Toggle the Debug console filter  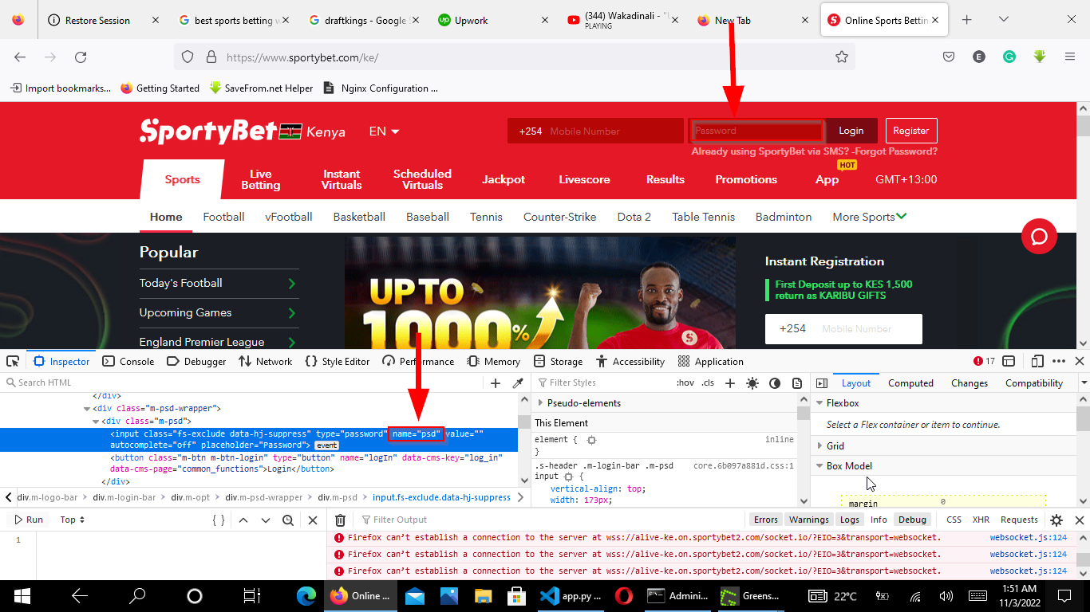912,520
